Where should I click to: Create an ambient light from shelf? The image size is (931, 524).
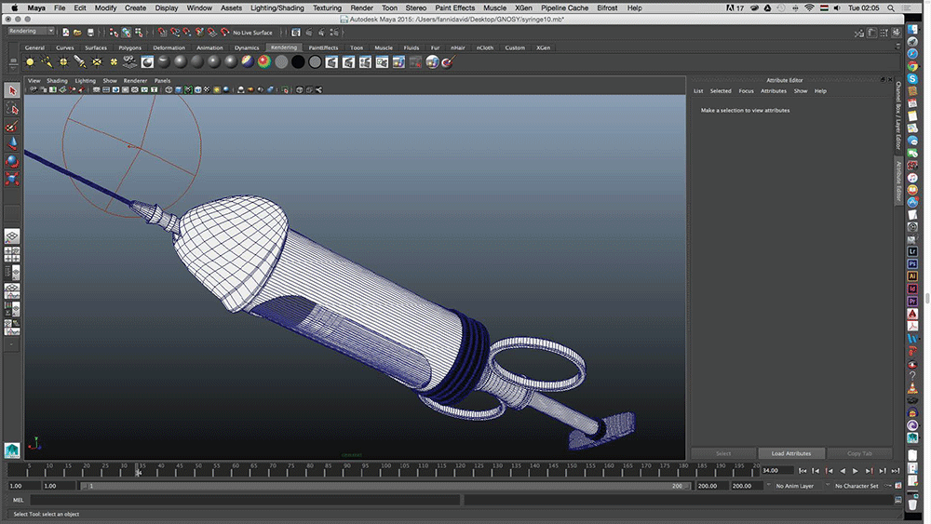click(x=30, y=61)
